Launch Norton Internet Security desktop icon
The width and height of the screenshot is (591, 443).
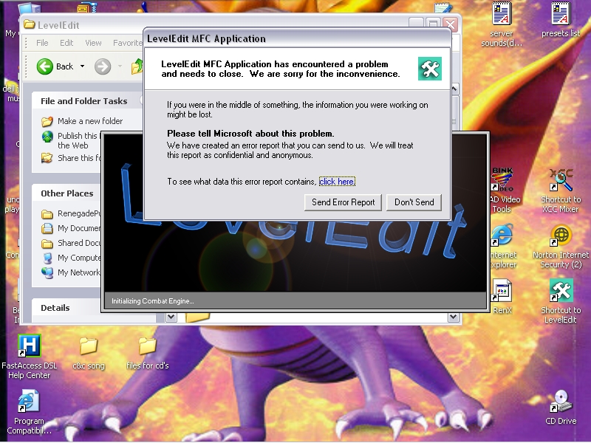pos(561,237)
